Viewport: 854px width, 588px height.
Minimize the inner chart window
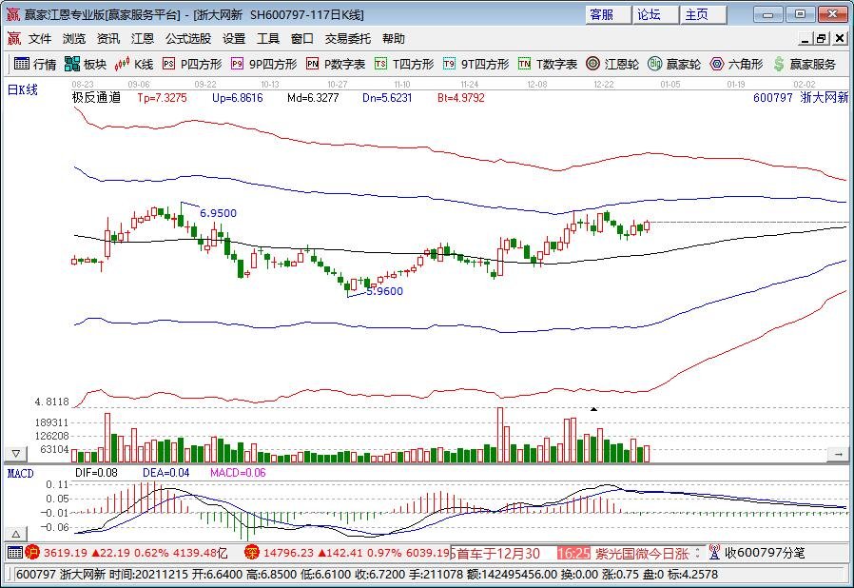805,39
